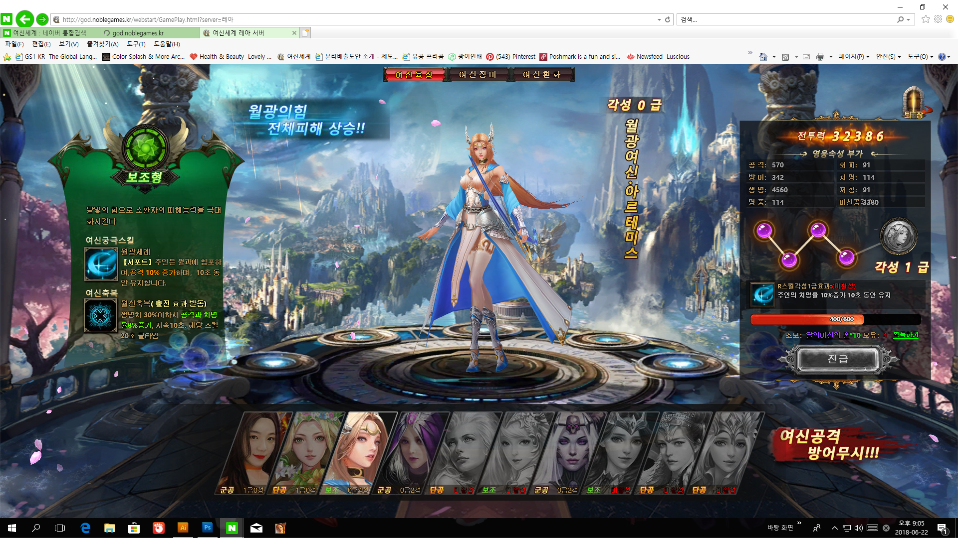Open the 도구(O) command bar dropdown
958x538 pixels.
[920, 57]
